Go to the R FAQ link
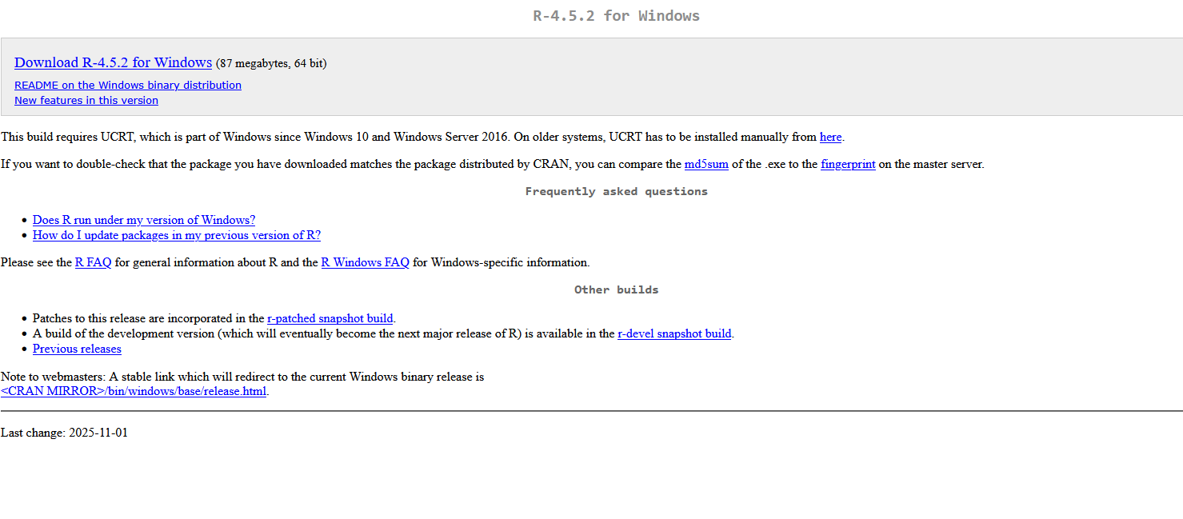 (x=94, y=262)
